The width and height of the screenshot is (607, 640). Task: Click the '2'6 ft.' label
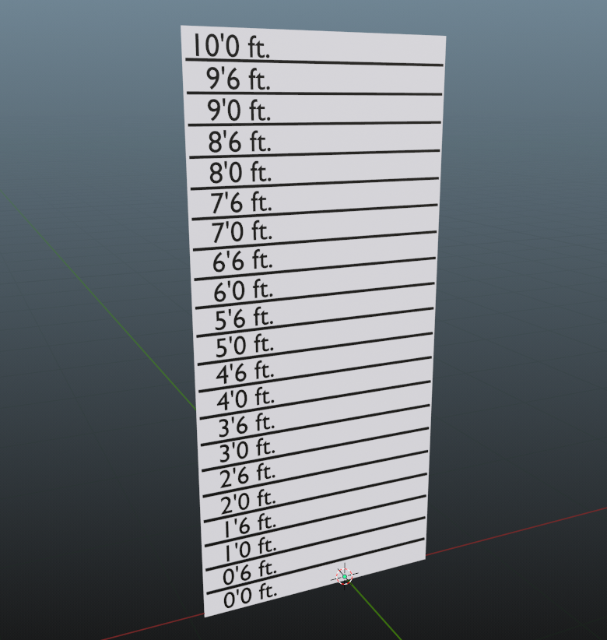pos(248,476)
